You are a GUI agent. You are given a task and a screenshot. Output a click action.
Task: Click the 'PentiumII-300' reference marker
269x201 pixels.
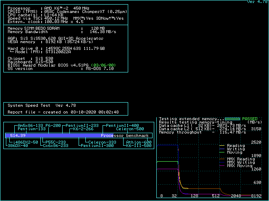click(x=97, y=146)
